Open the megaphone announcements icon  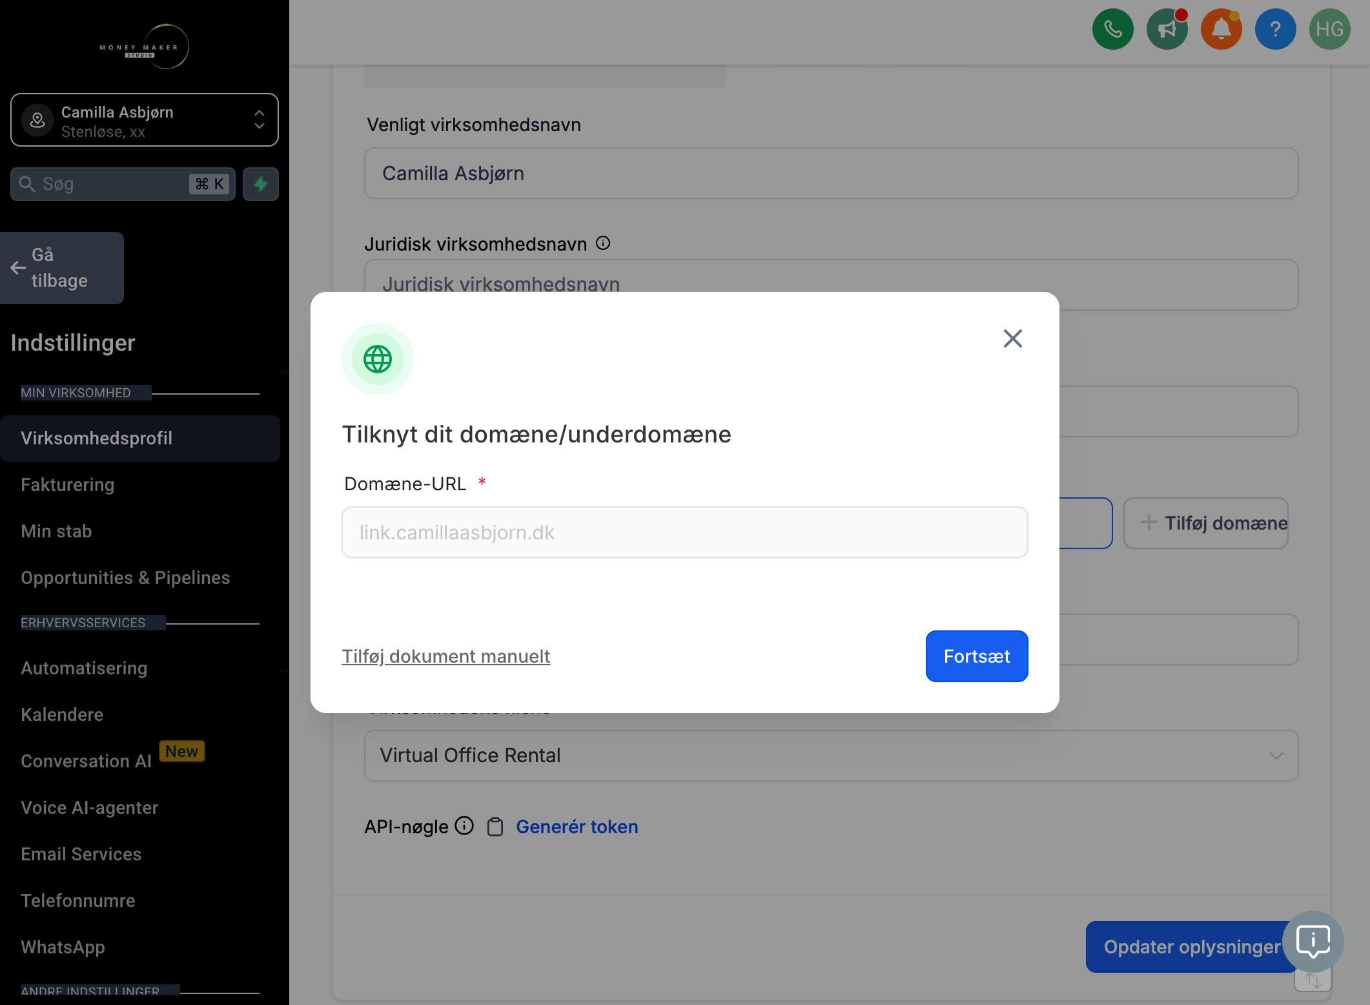1167,29
